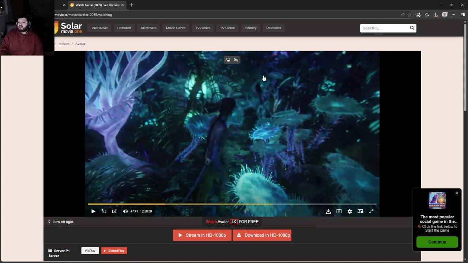Play the Avatar video
Screen dimensions: 468x263
[x=93, y=211]
